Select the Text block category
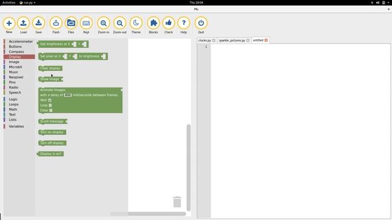This screenshot has height=220, width=392. pos(12,114)
